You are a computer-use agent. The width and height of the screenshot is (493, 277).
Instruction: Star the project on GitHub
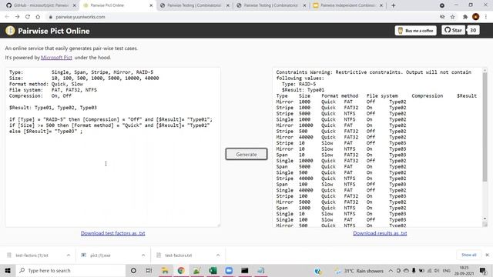(x=453, y=30)
